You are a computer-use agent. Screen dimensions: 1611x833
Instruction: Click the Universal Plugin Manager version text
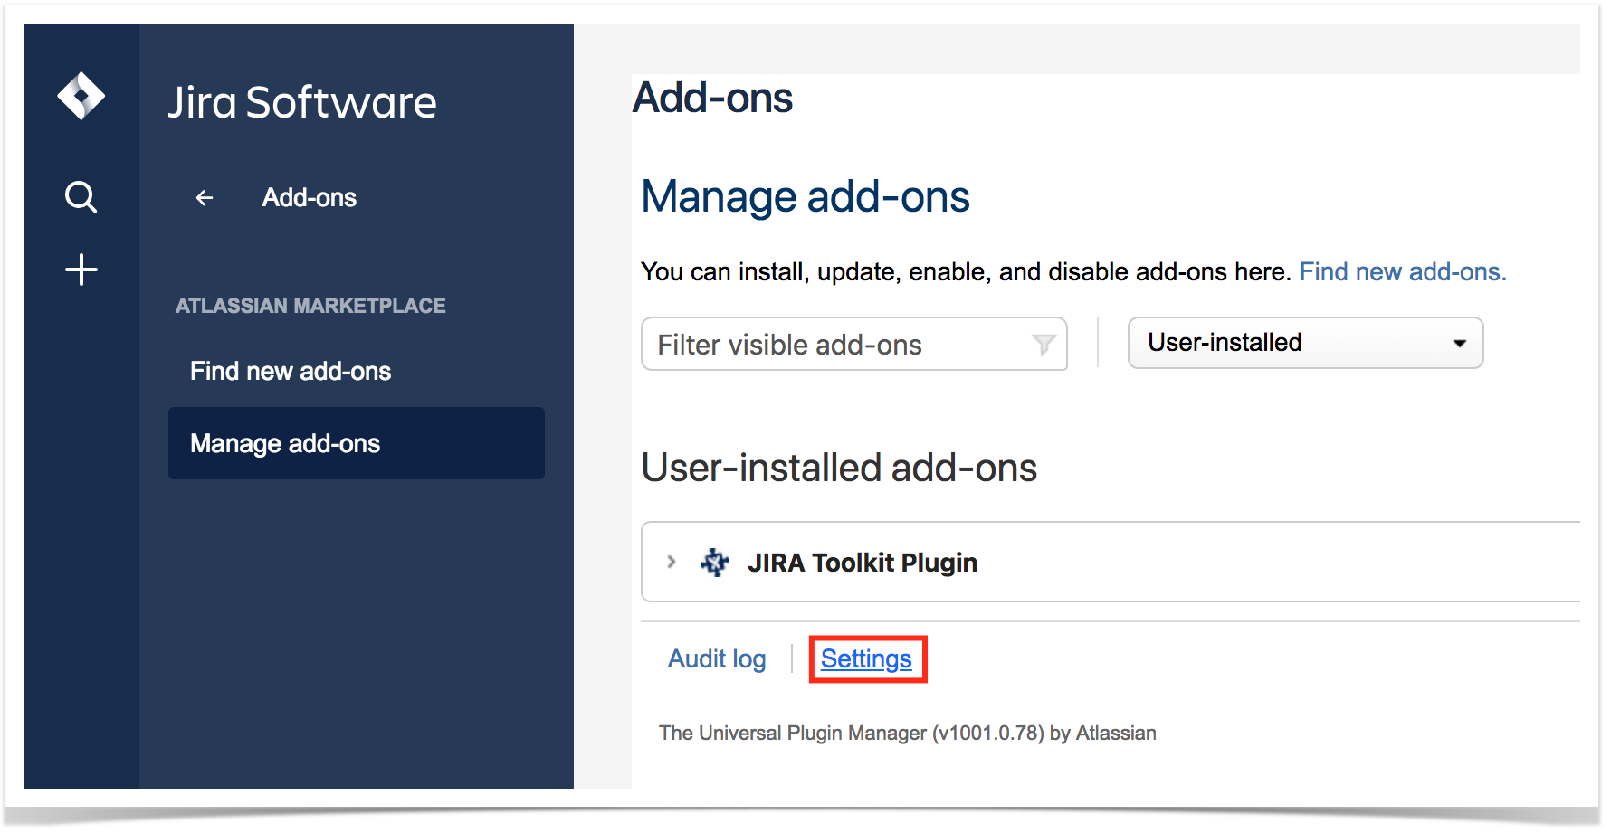coord(908,733)
